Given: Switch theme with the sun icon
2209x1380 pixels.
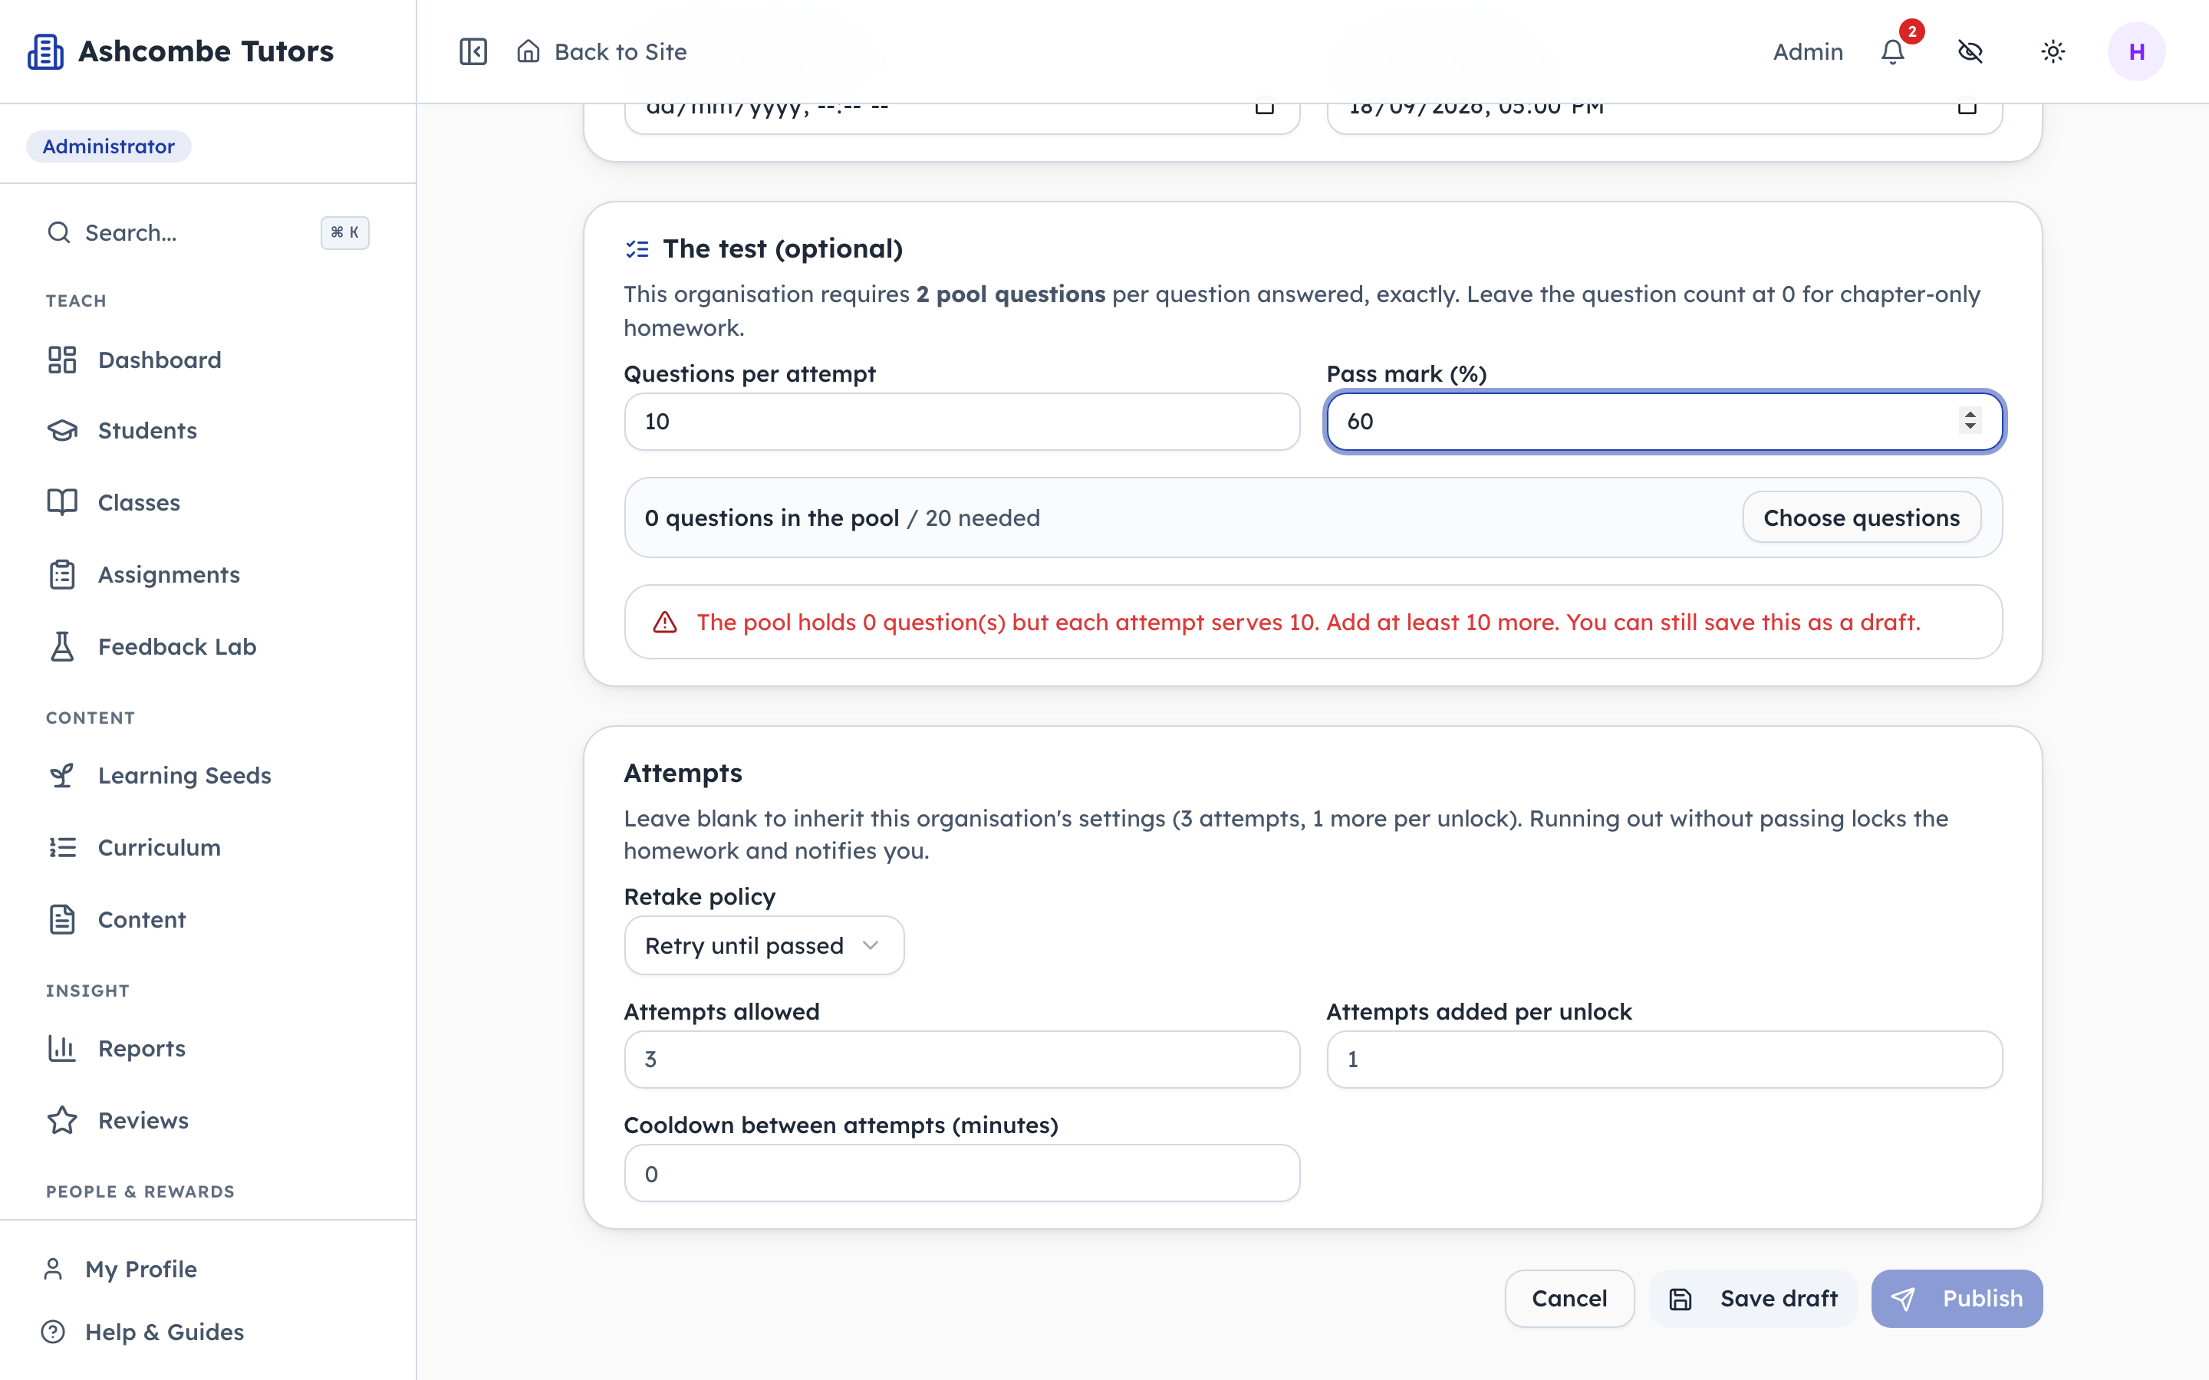Looking at the screenshot, I should (2053, 52).
